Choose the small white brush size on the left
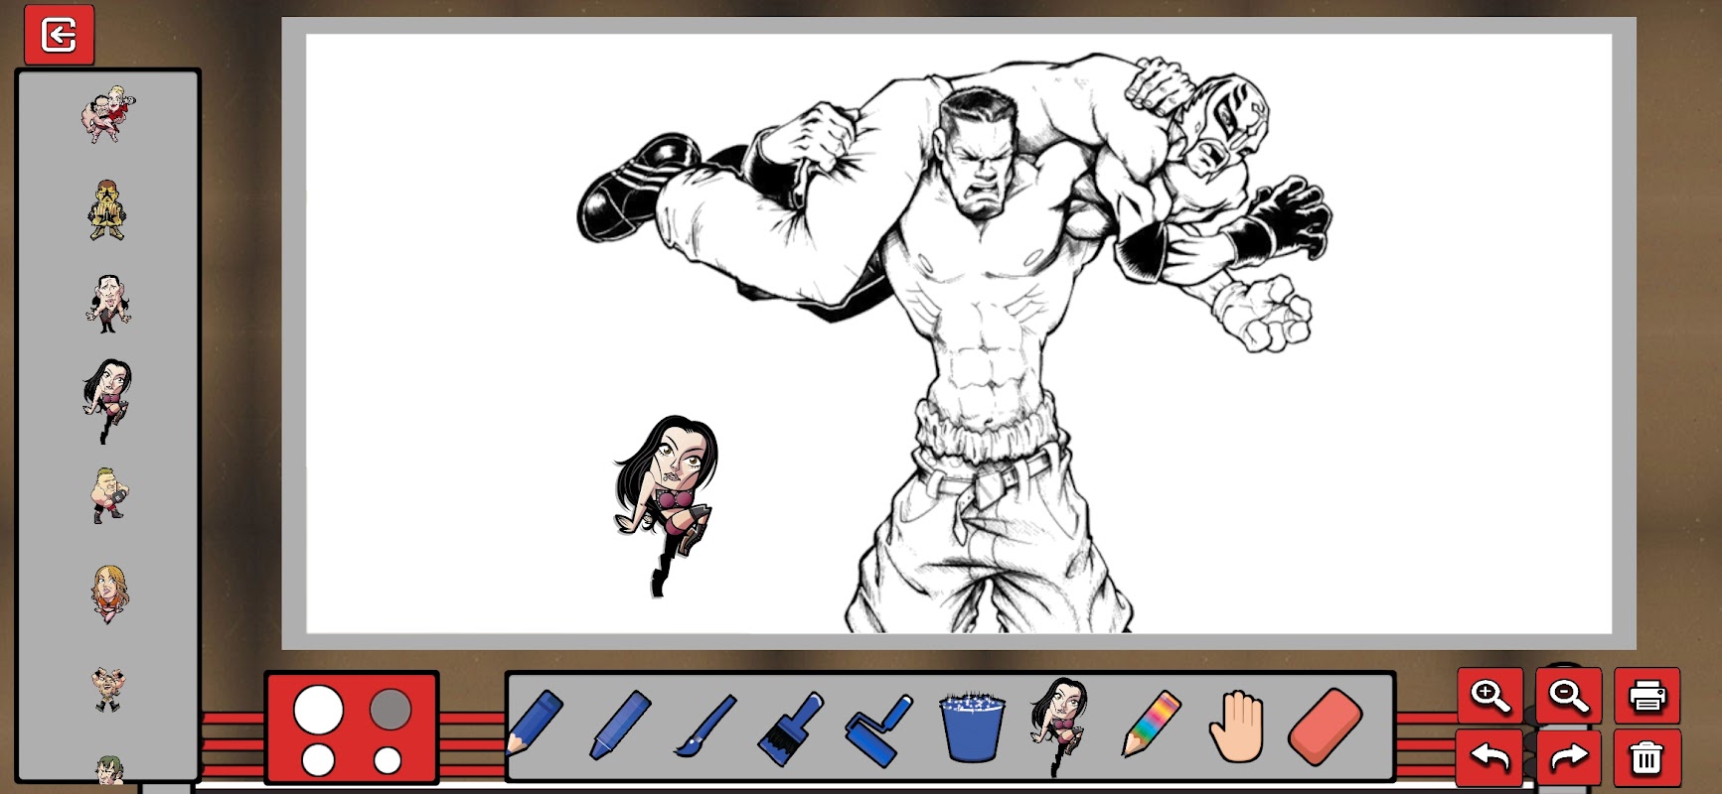This screenshot has height=794, width=1722. pos(318,760)
